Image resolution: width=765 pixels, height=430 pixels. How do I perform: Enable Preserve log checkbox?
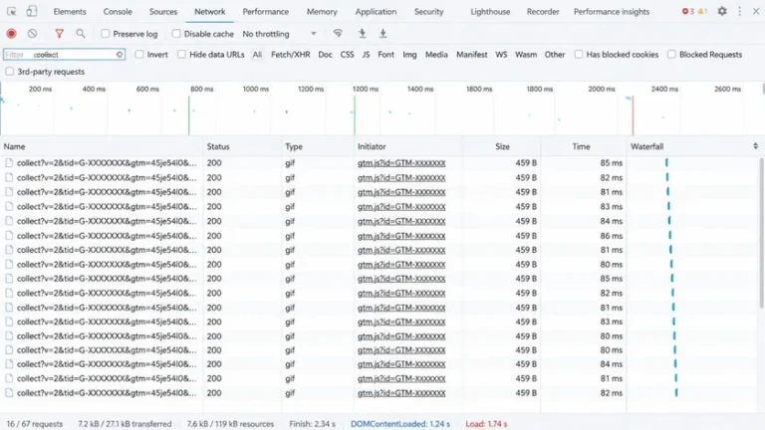point(105,34)
